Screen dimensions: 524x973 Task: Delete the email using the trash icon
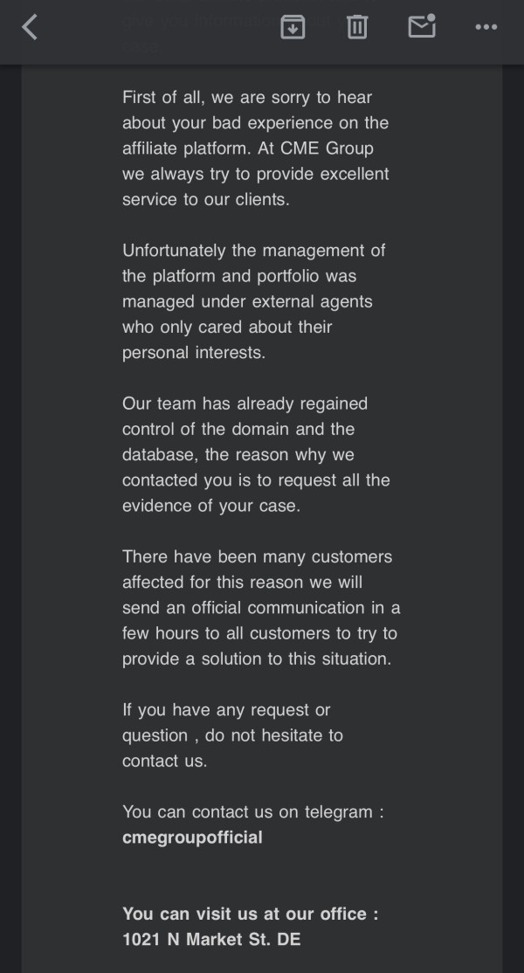pos(356,27)
